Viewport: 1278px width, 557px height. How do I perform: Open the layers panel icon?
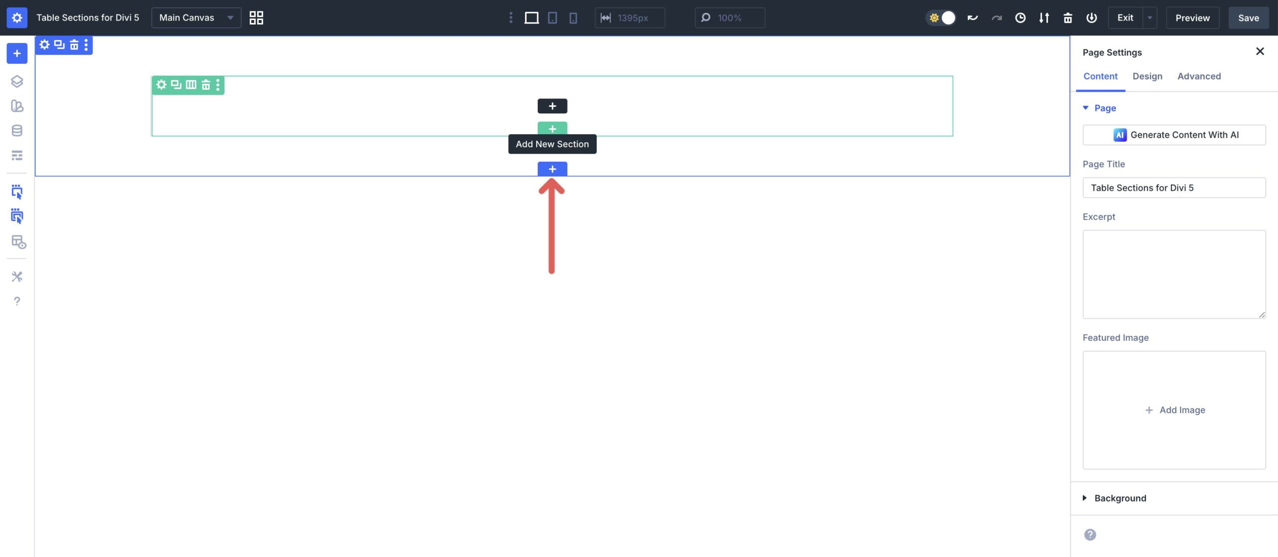tap(17, 81)
